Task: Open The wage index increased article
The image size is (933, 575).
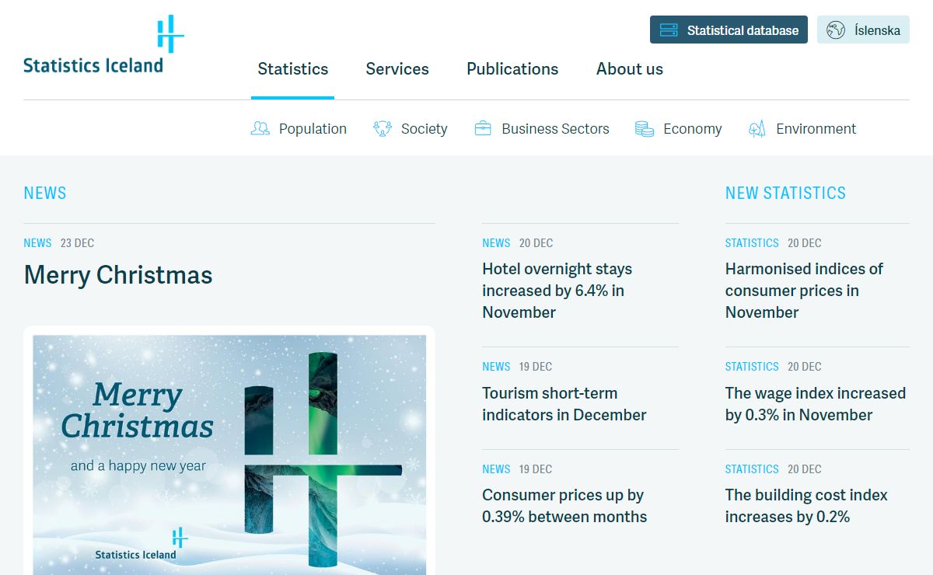Action: pyautogui.click(x=816, y=404)
